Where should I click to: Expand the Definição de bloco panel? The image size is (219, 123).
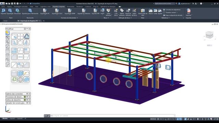125,18
